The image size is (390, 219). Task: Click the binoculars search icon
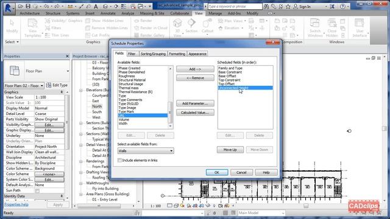pyautogui.click(x=266, y=7)
